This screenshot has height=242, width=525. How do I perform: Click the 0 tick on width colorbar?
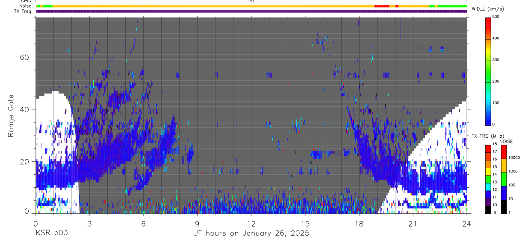pyautogui.click(x=494, y=124)
